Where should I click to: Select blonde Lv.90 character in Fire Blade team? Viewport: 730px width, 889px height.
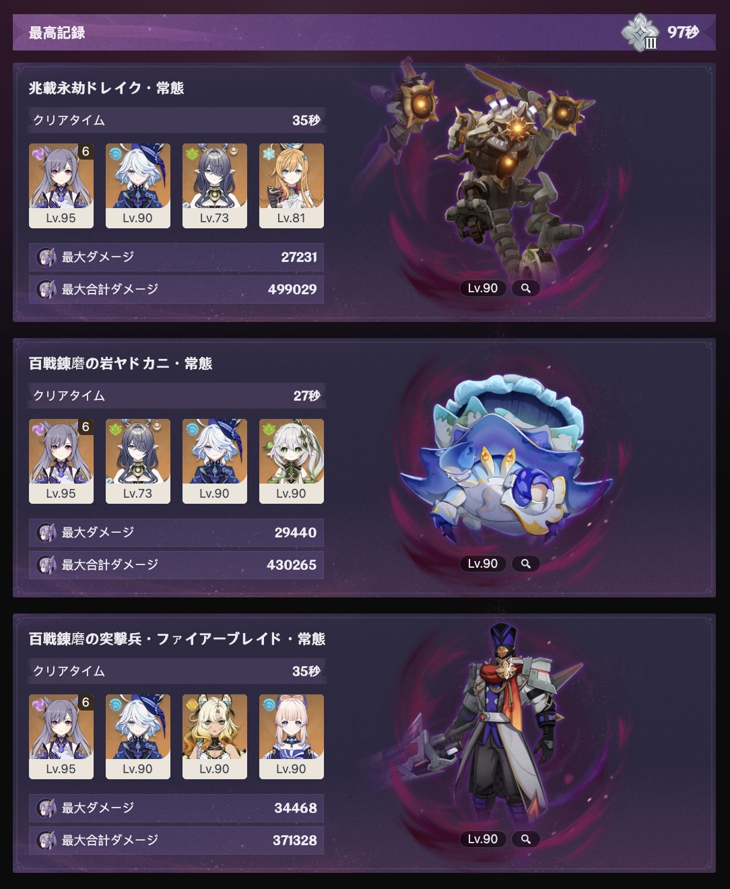pos(215,737)
